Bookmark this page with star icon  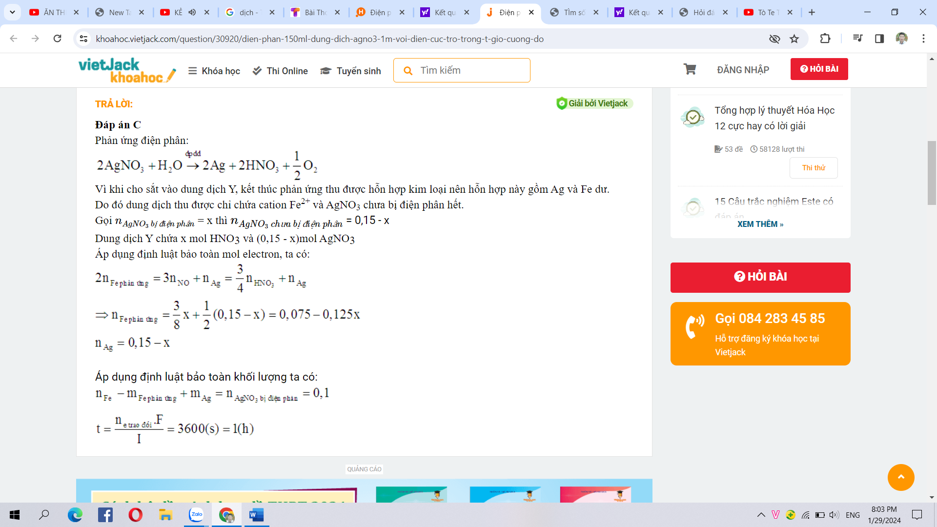794,39
